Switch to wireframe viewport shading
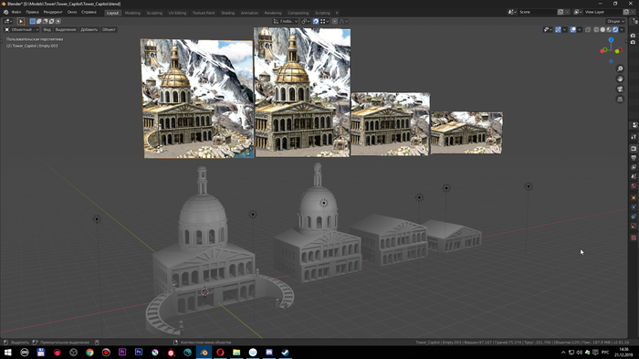639x359 pixels. tap(596, 30)
